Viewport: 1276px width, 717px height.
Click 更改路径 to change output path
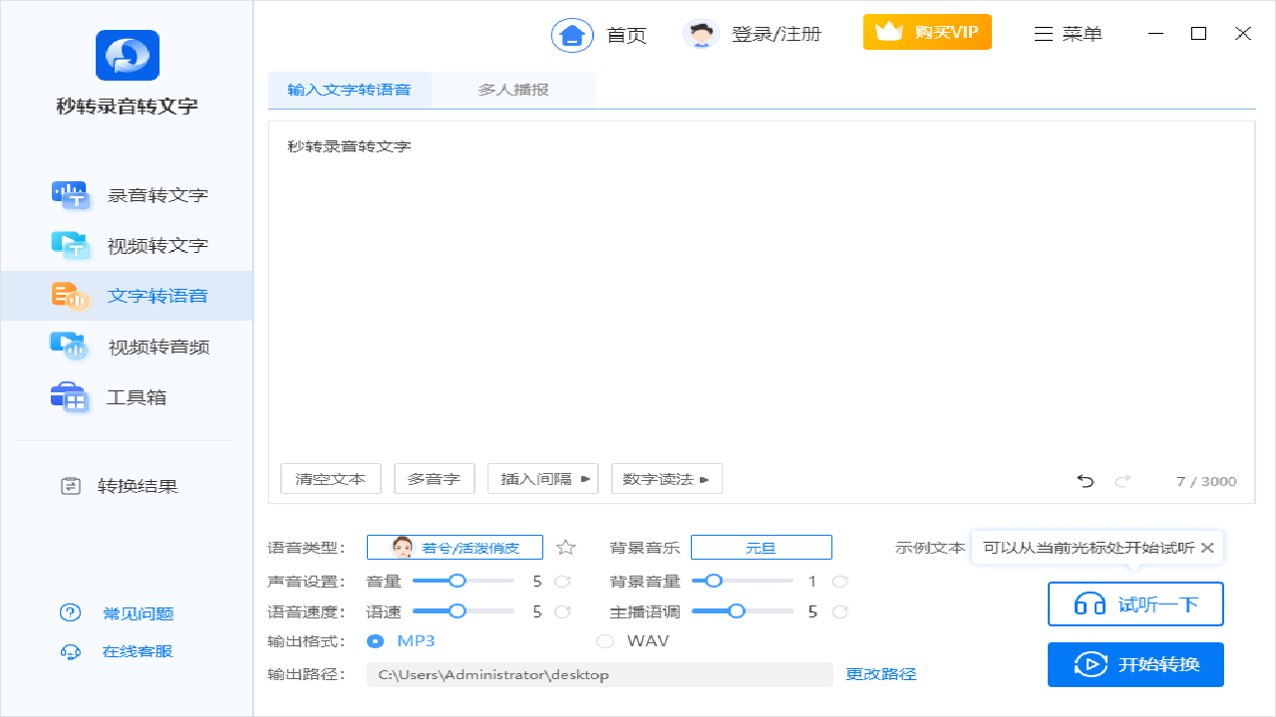882,674
